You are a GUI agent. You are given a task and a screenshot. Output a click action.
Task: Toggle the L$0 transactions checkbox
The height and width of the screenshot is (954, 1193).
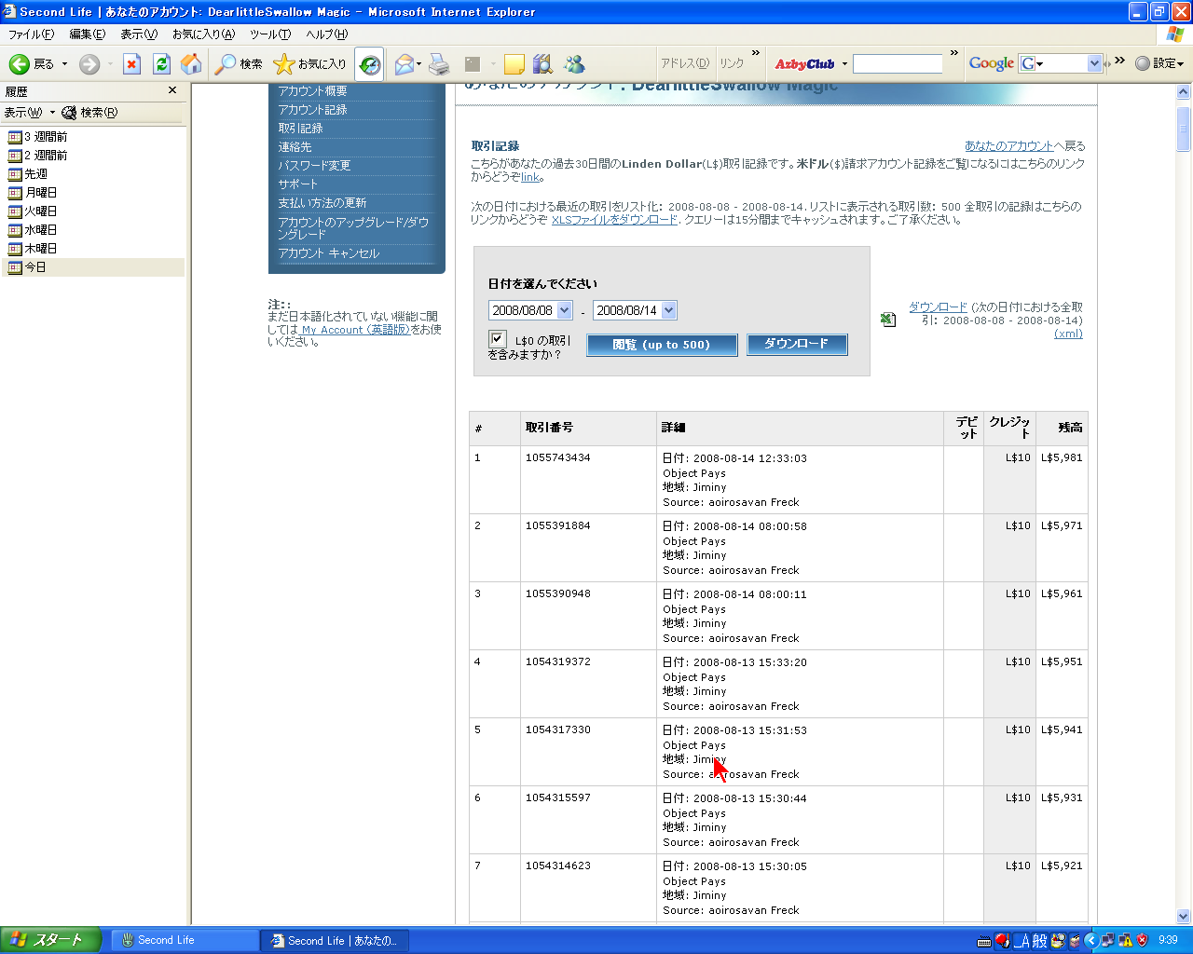pos(497,339)
